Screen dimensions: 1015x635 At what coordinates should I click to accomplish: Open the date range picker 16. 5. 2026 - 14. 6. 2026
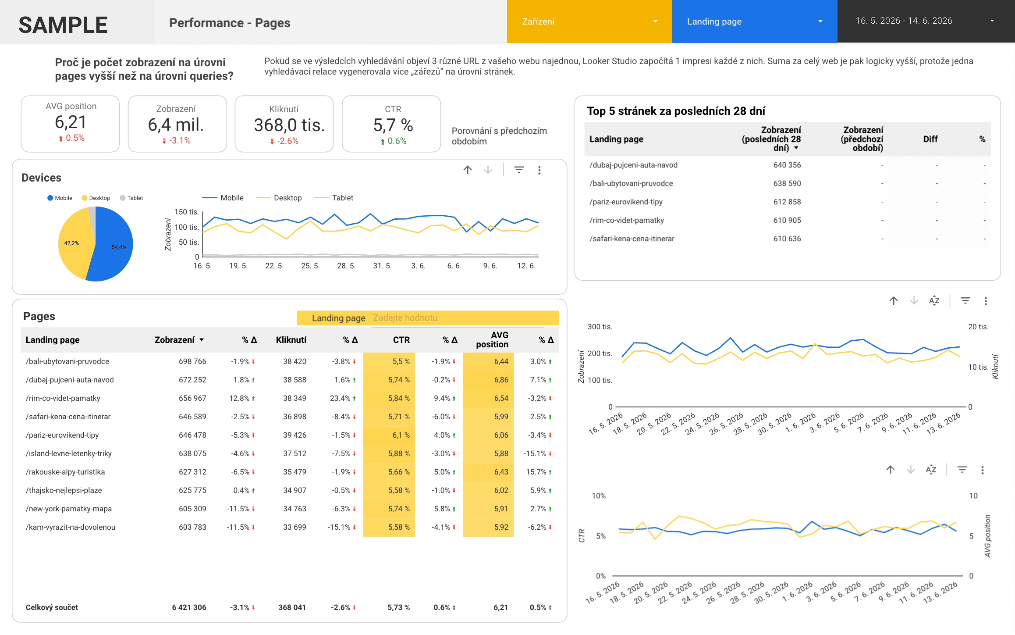pos(926,21)
